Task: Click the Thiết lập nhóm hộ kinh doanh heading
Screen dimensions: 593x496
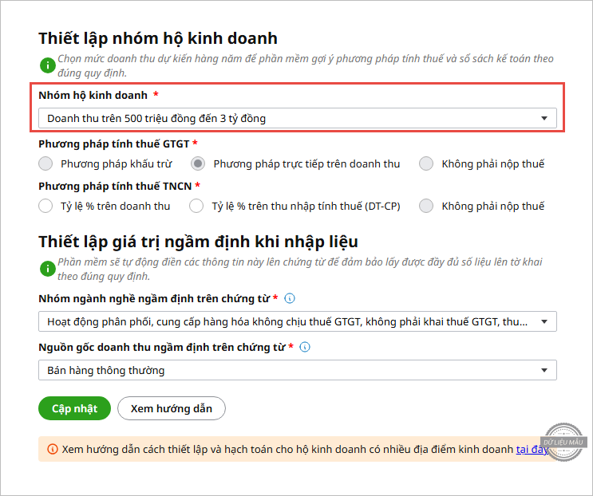Action: (157, 37)
